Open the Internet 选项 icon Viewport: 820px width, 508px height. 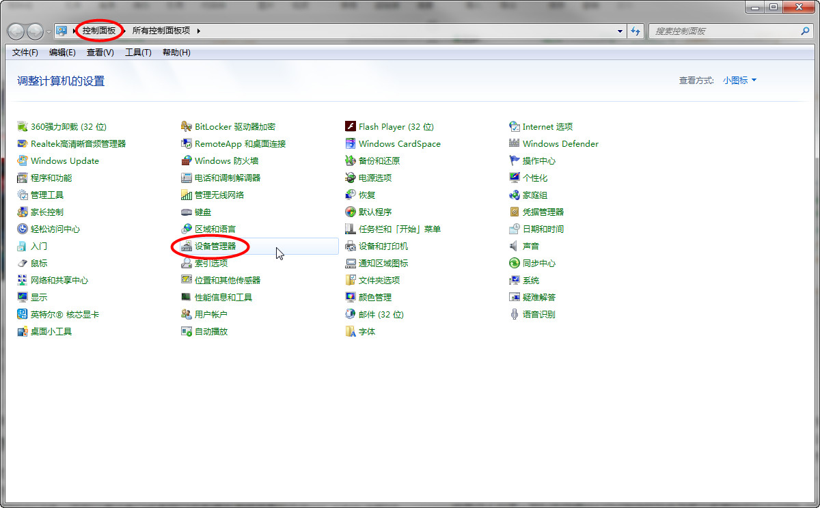(x=515, y=126)
